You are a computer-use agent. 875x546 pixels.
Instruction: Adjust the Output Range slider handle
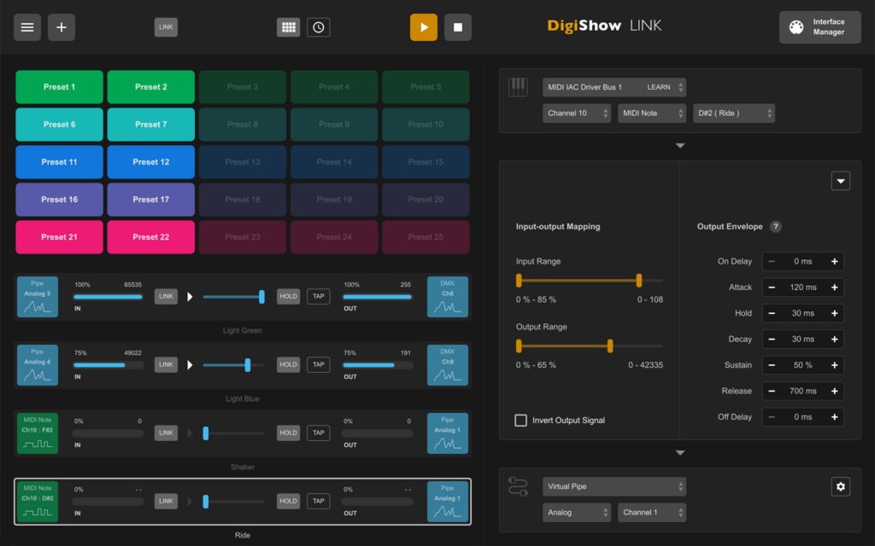610,346
